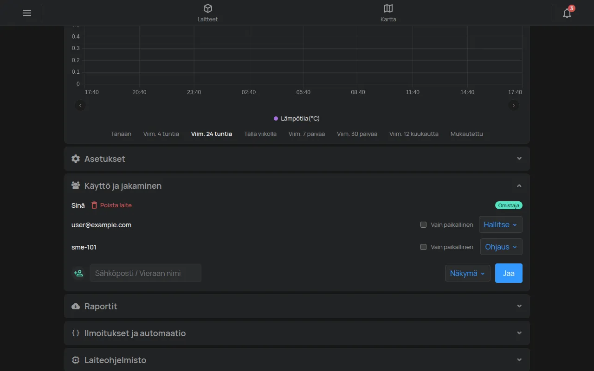
Task: Click the add-user icon beside email field
Action: (79, 273)
